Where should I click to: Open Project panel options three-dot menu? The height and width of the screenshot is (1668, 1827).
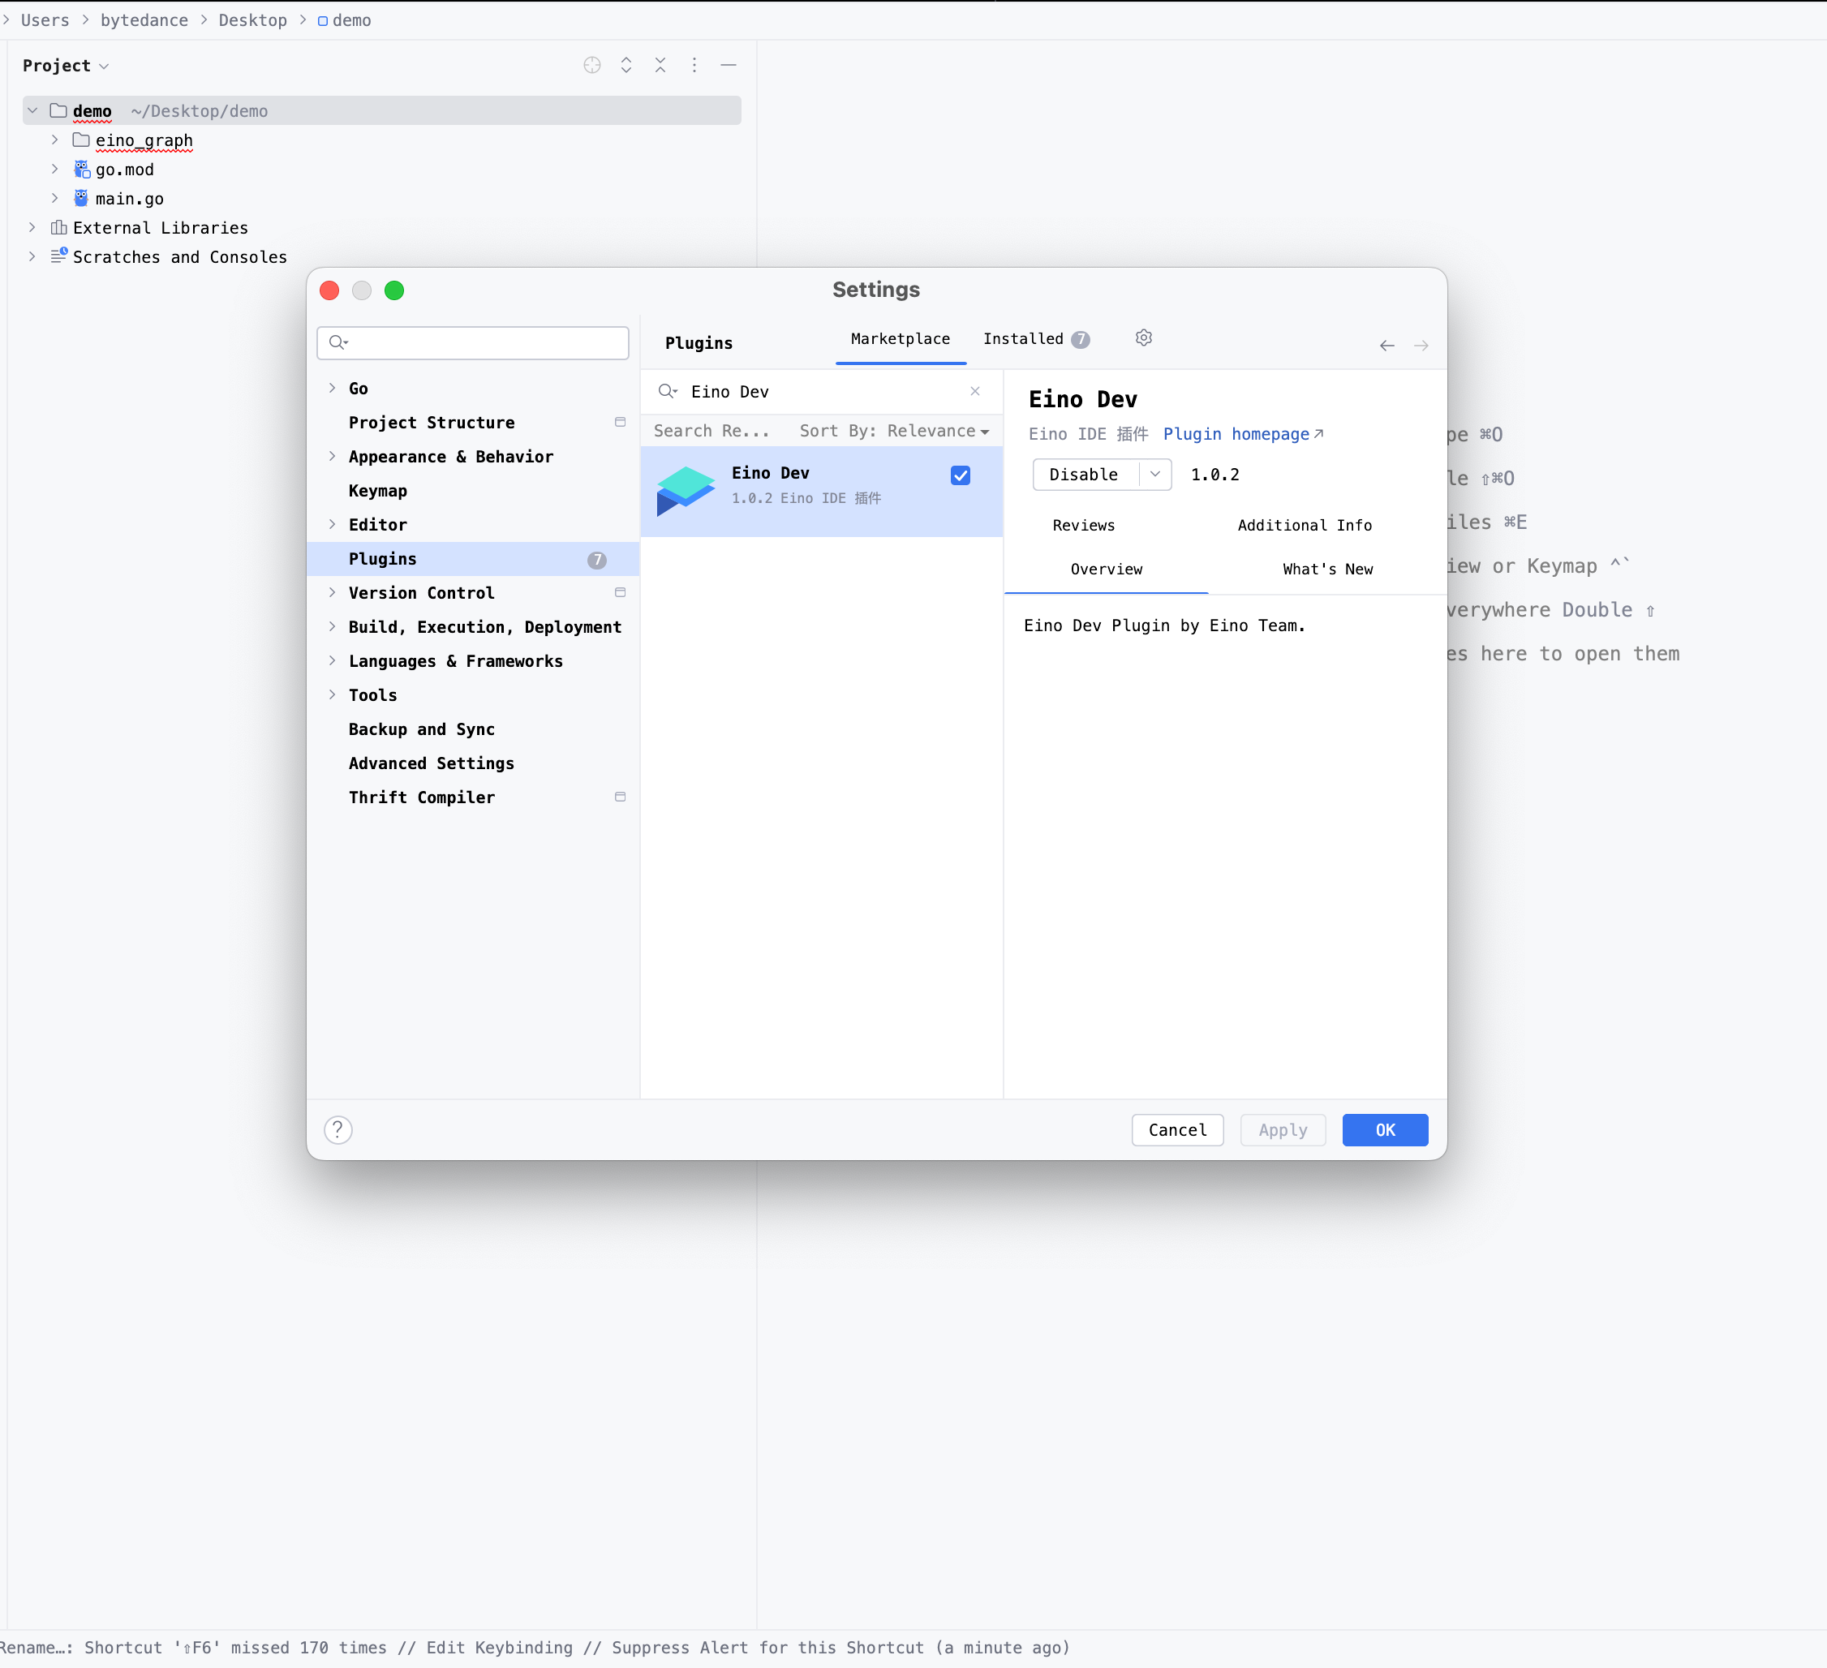tap(694, 65)
